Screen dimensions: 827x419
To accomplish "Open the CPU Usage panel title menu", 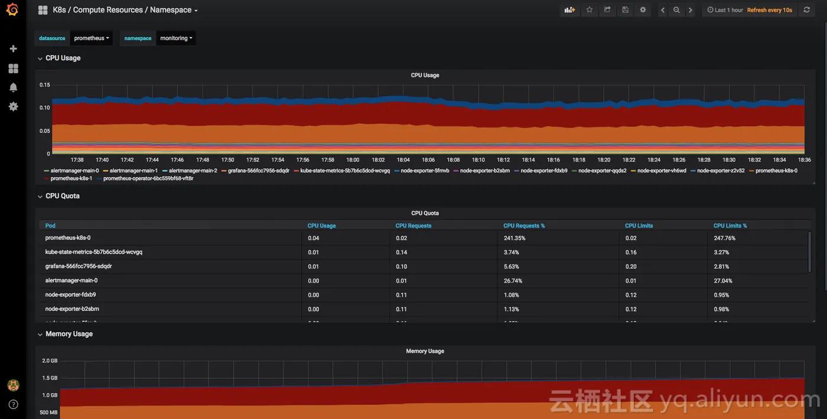I will pyautogui.click(x=425, y=76).
